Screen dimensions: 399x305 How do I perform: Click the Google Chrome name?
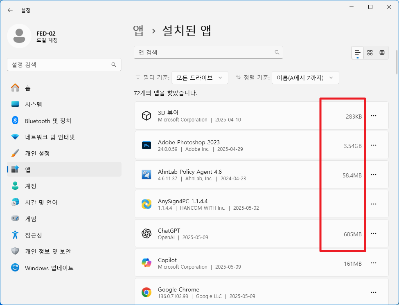[x=178, y=289]
